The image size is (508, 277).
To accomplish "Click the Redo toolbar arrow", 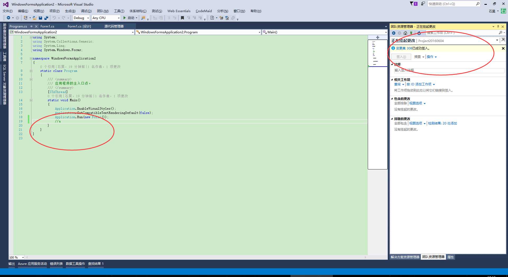I will (x=63, y=18).
